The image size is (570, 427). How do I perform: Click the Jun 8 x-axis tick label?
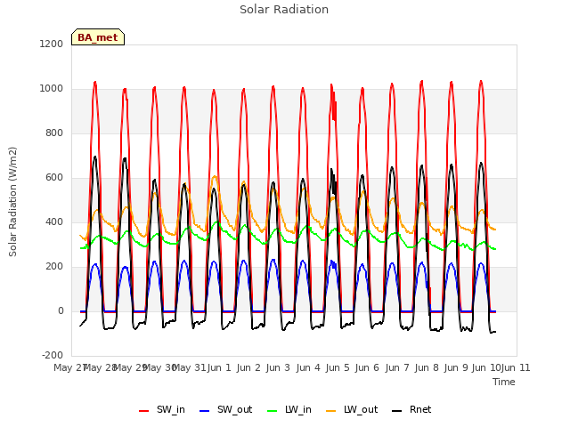click(427, 367)
